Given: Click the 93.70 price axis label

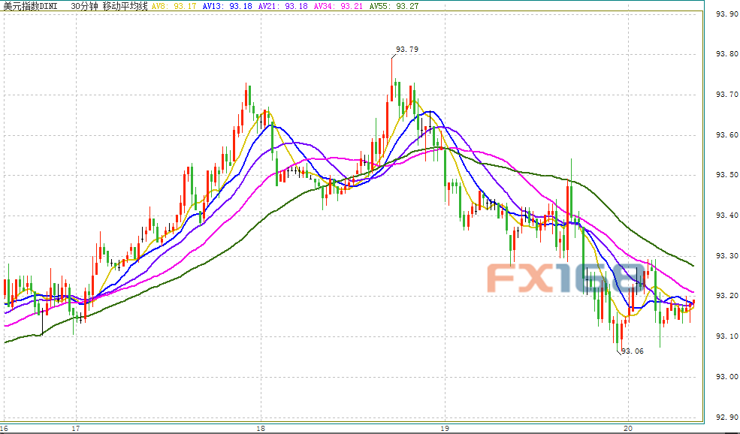Looking at the screenshot, I should (x=726, y=95).
